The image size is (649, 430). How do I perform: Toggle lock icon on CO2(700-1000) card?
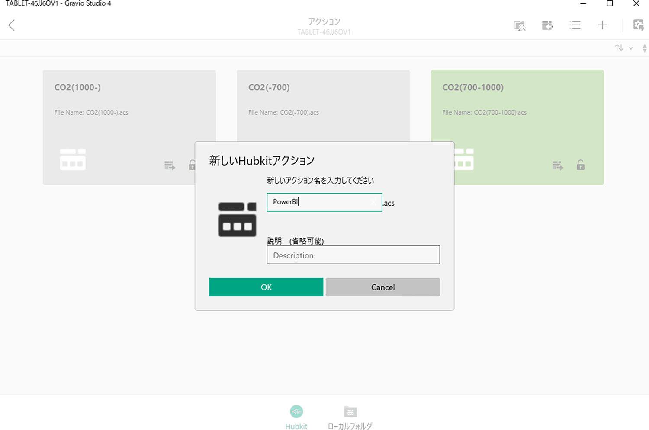pyautogui.click(x=581, y=165)
